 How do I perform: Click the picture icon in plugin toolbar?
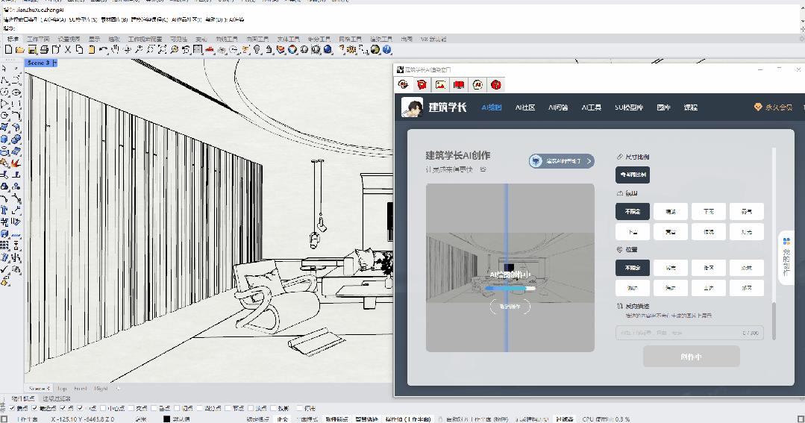(440, 85)
